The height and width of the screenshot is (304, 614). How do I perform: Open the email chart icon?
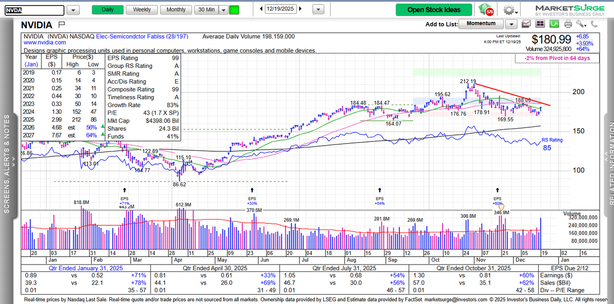pyautogui.click(x=526, y=24)
